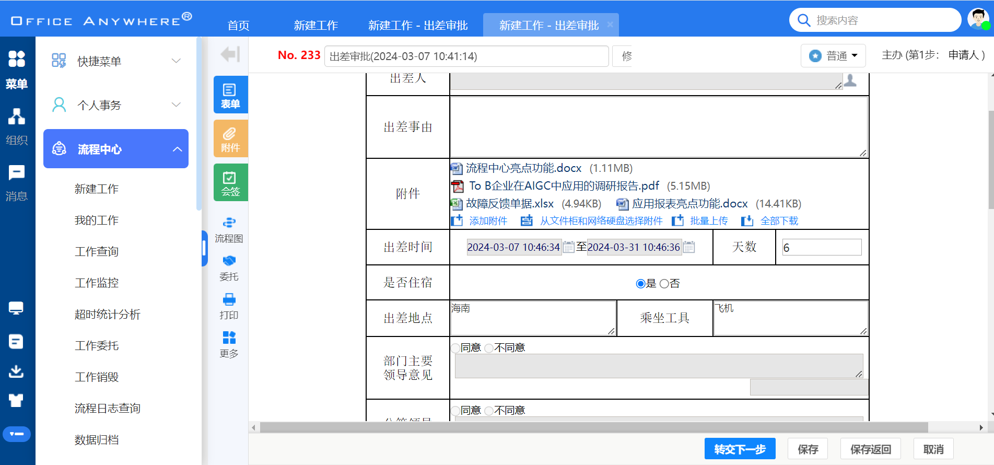This screenshot has width=994, height=465.
Task: Select 否 for 是否住宿
Action: tap(664, 284)
